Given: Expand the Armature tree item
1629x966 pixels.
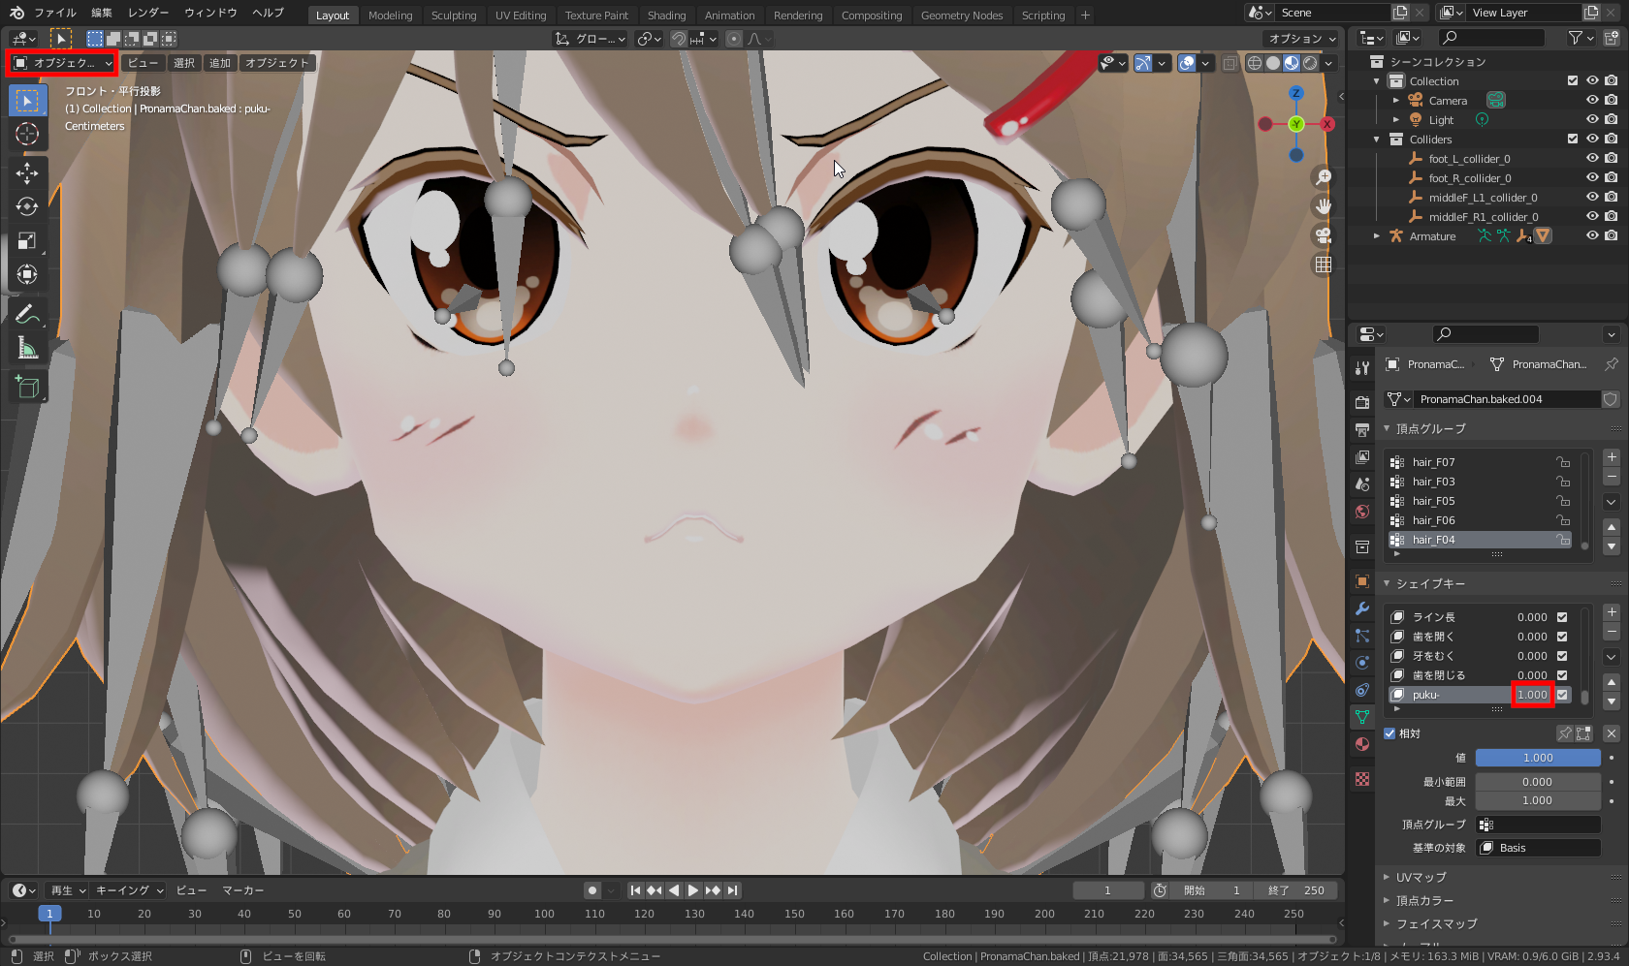Looking at the screenshot, I should pos(1377,235).
